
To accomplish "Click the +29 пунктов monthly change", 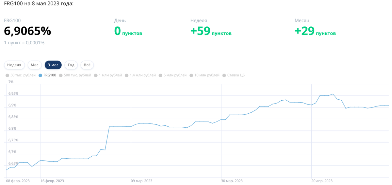I will point(315,31).
